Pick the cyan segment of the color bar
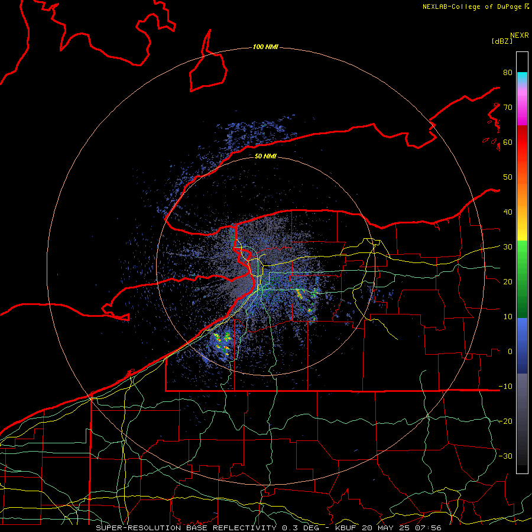 [522, 77]
